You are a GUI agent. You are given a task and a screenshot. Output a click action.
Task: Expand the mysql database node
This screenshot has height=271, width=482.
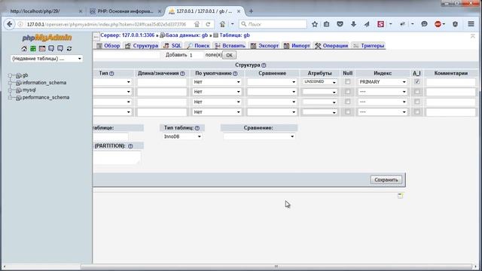[10, 90]
